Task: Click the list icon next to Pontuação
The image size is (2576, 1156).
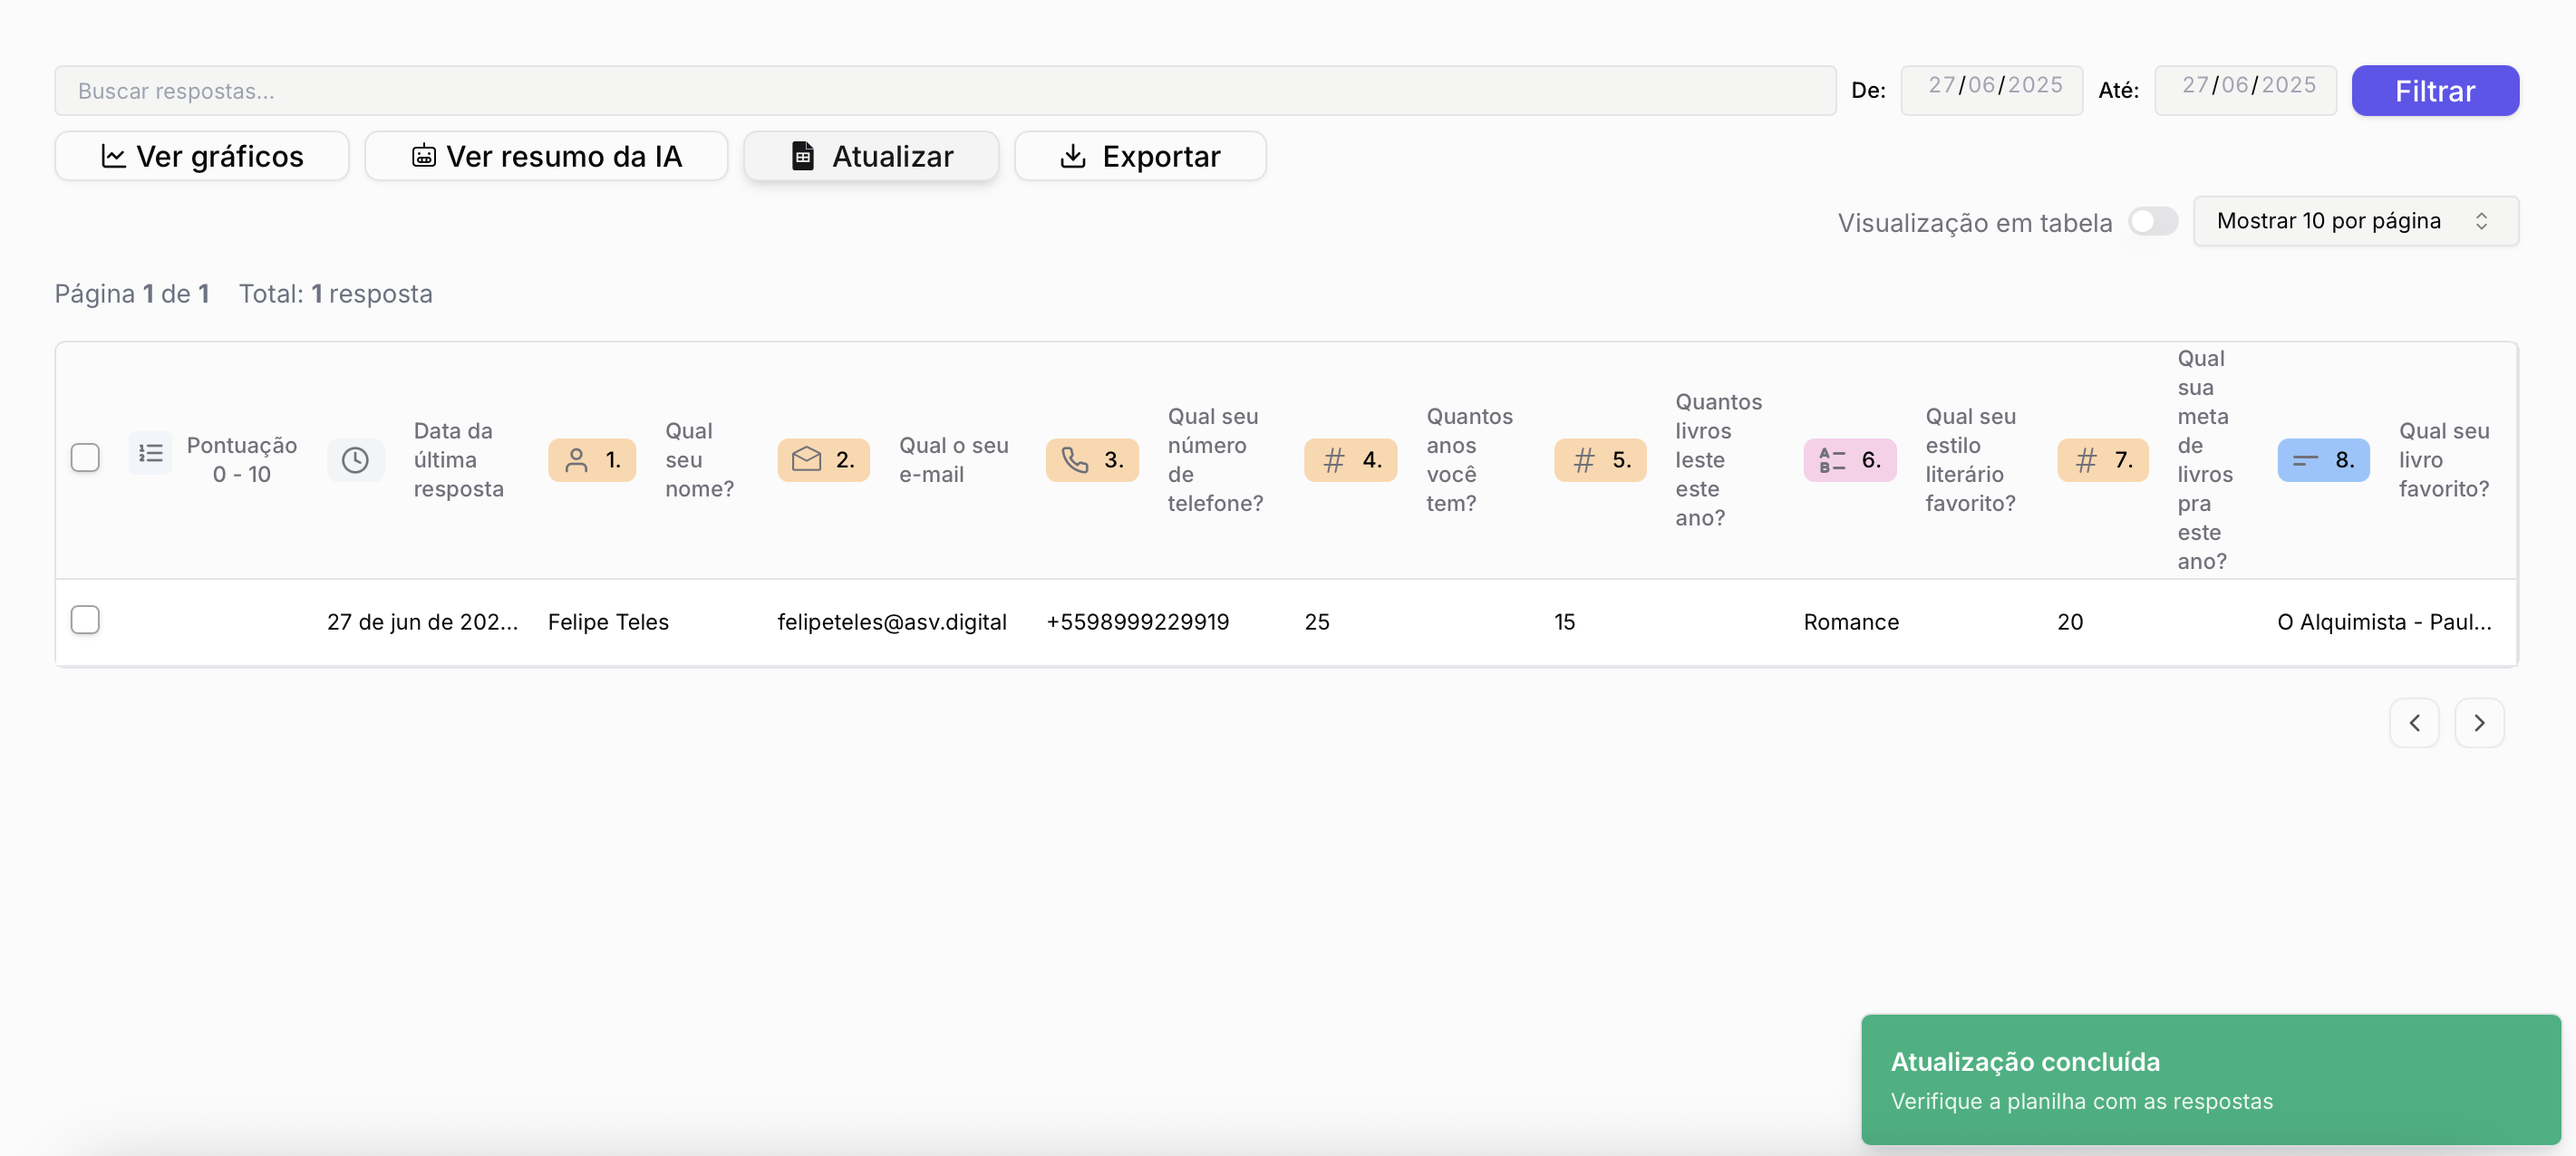Action: (150, 454)
